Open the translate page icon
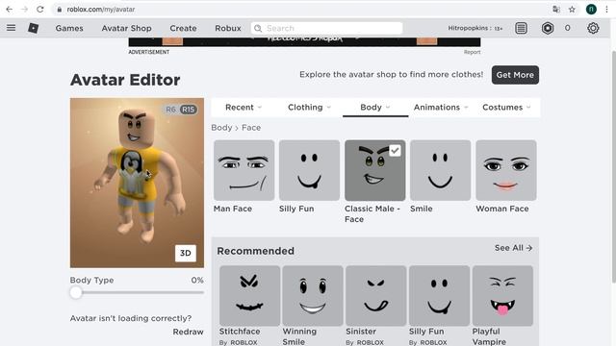The height and width of the screenshot is (346, 616). [556, 9]
